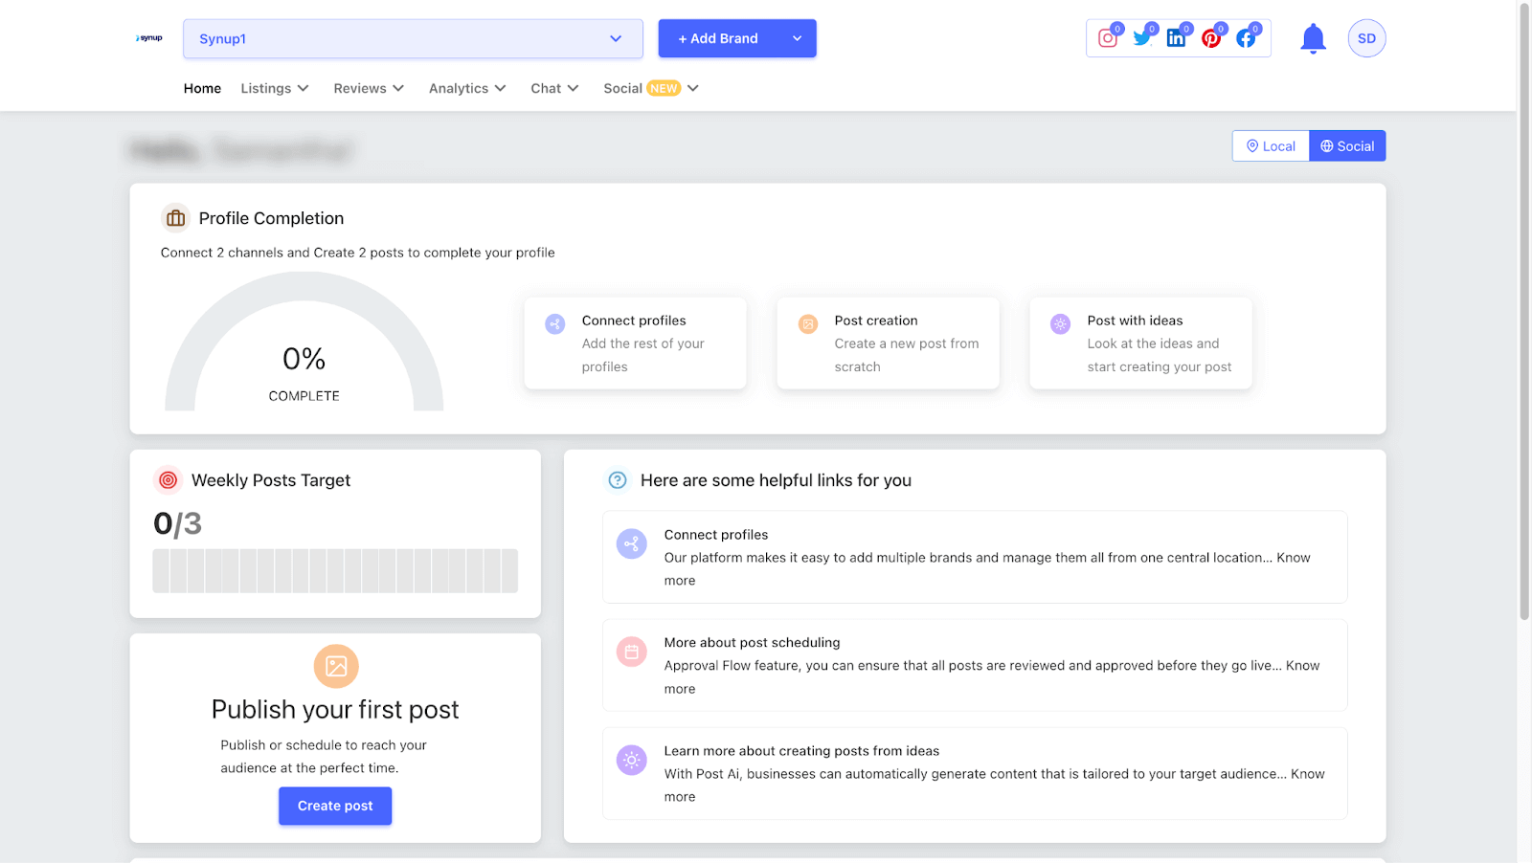Click the Weekly Posts Target bullseye icon
Viewport: 1532px width, 863px height.
168,479
